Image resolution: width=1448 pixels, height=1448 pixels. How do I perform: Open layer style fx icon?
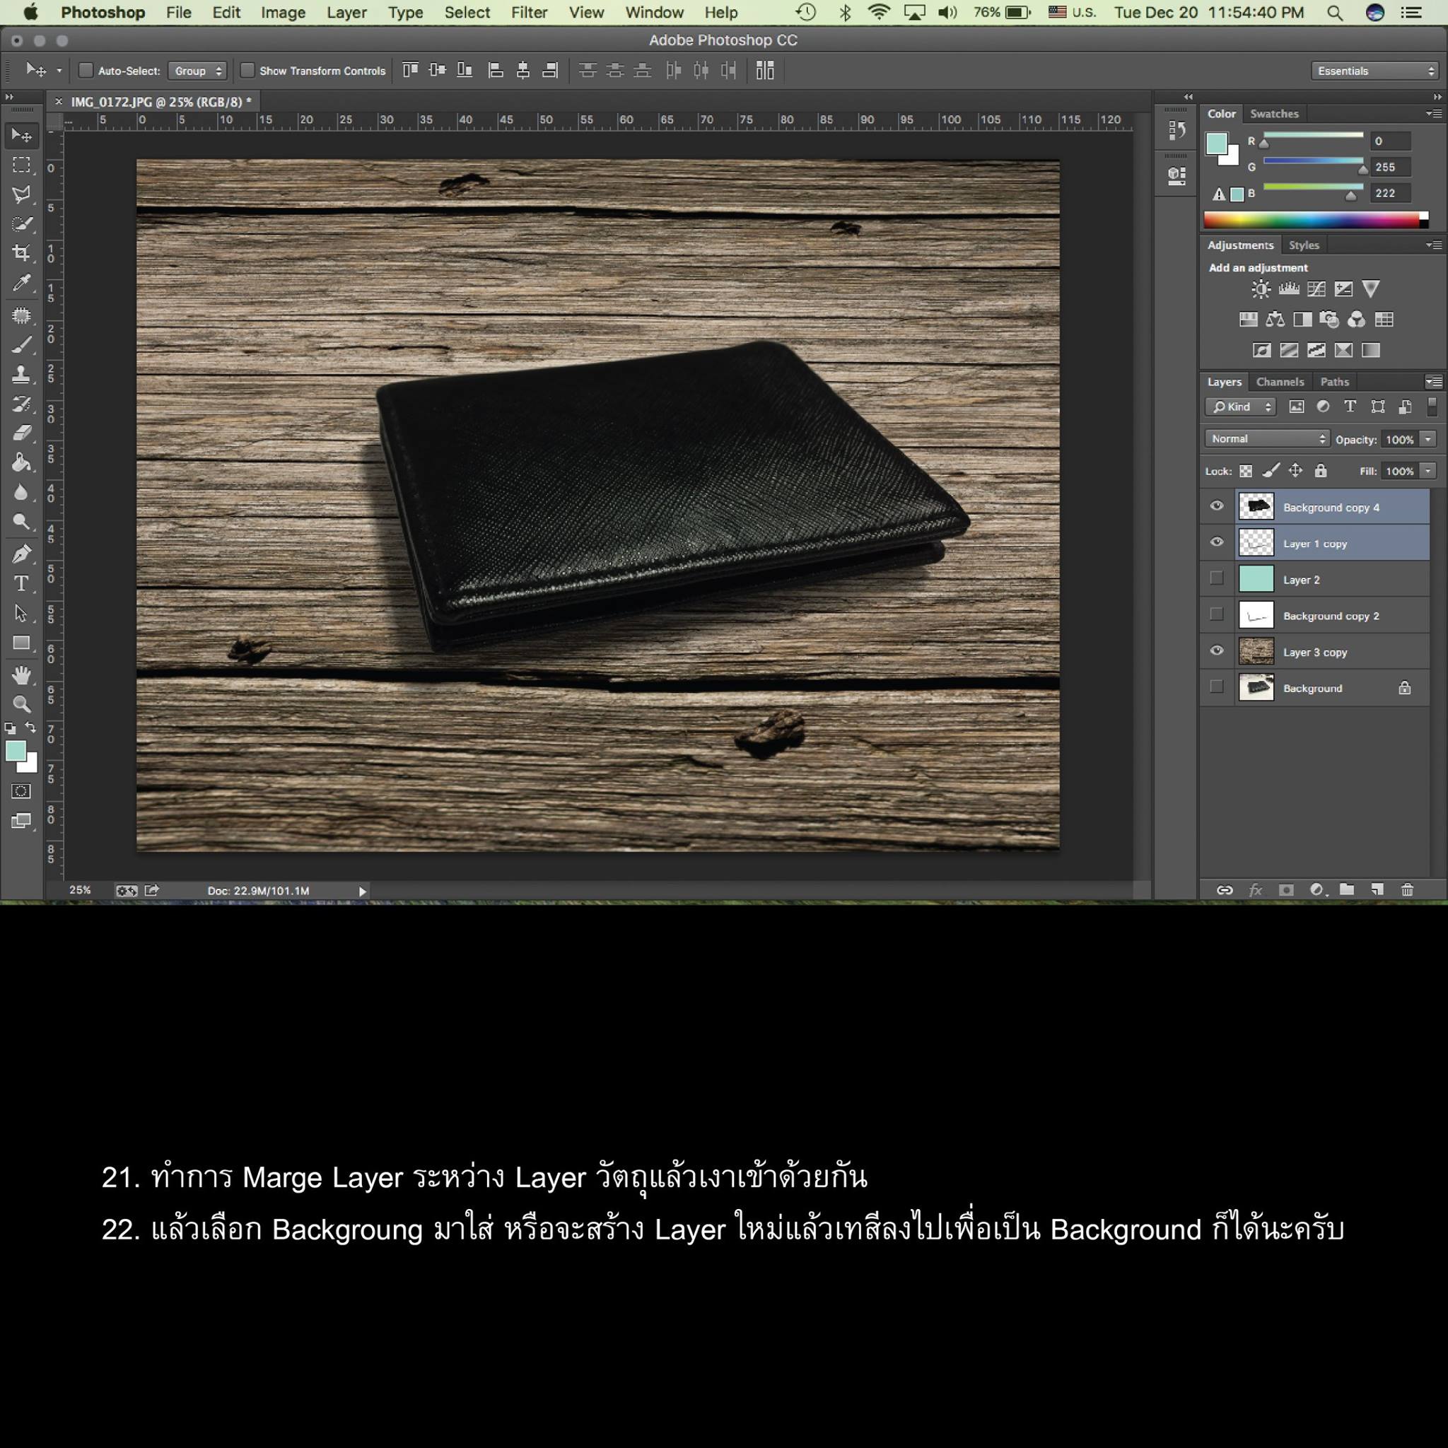(x=1256, y=889)
